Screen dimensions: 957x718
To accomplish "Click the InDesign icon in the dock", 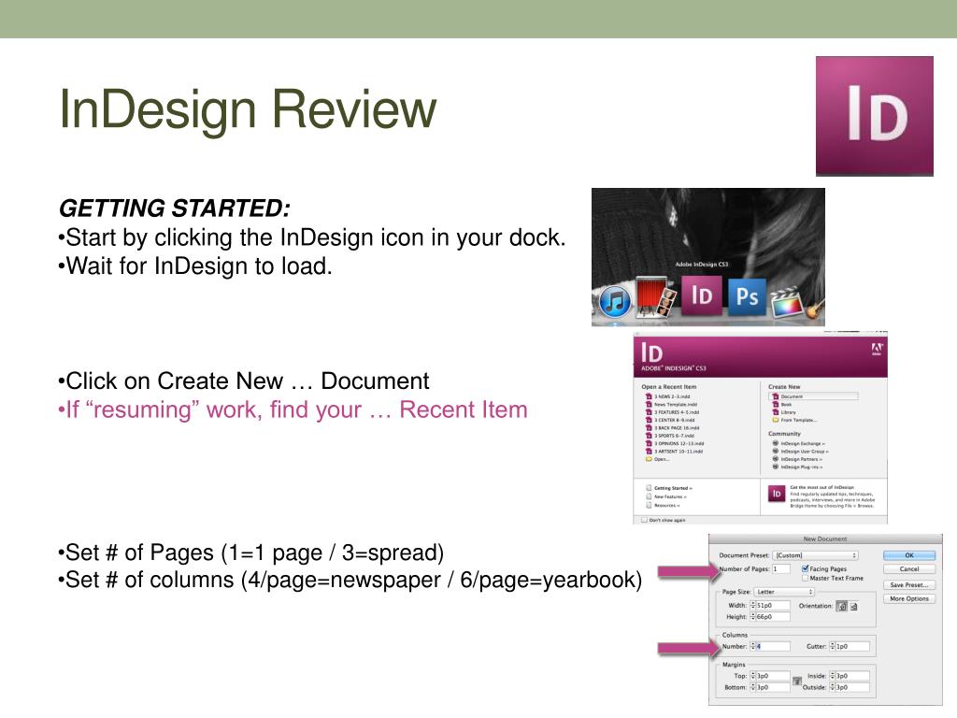I will point(701,295).
